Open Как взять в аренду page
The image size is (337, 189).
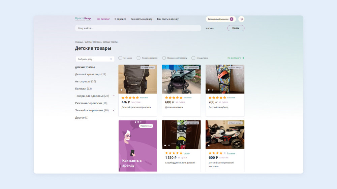tap(142, 19)
